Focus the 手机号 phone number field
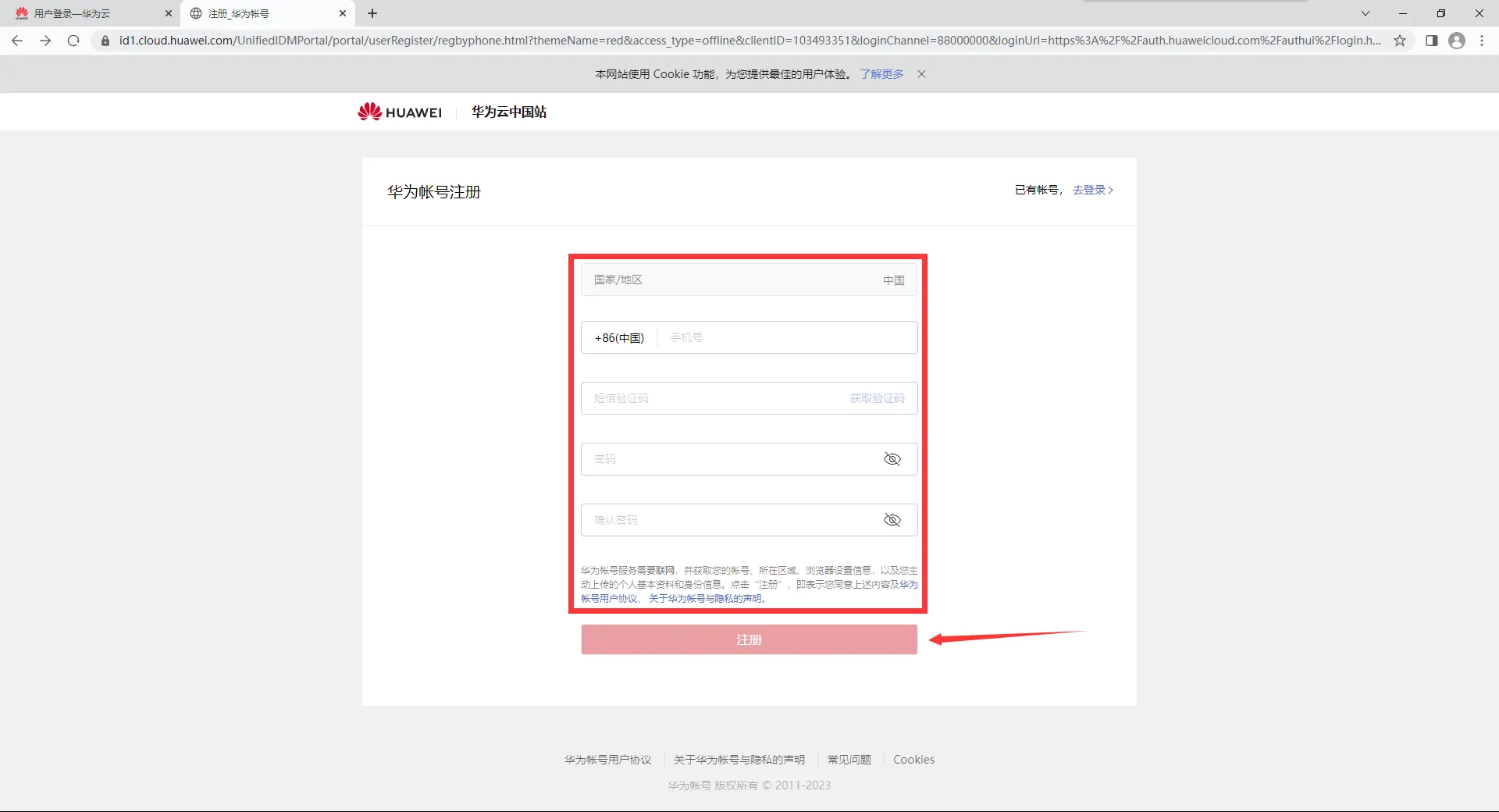1499x812 pixels. (787, 337)
